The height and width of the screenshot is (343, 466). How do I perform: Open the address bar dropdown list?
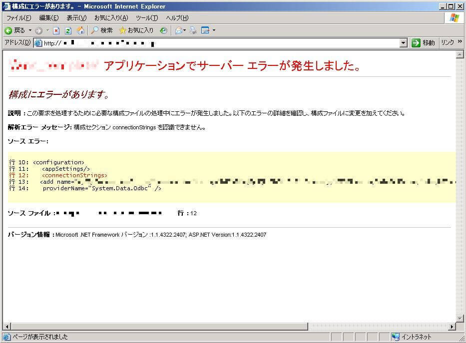pos(404,43)
